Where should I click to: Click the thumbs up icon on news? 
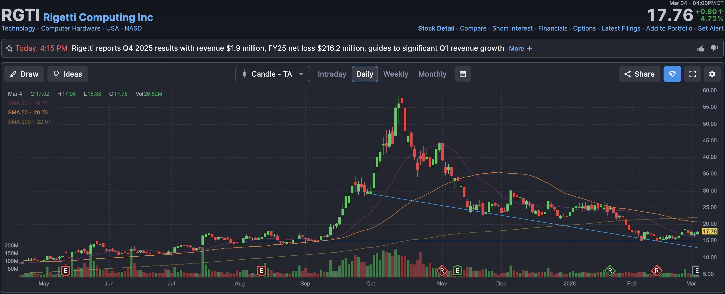click(x=701, y=49)
